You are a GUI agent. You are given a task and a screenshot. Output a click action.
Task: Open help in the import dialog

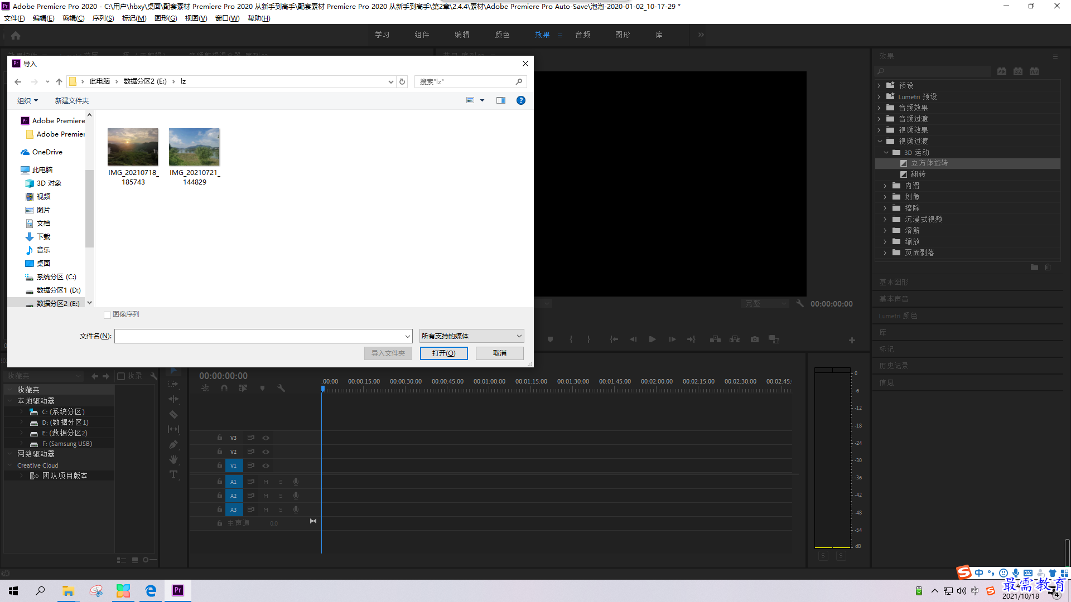click(x=521, y=100)
